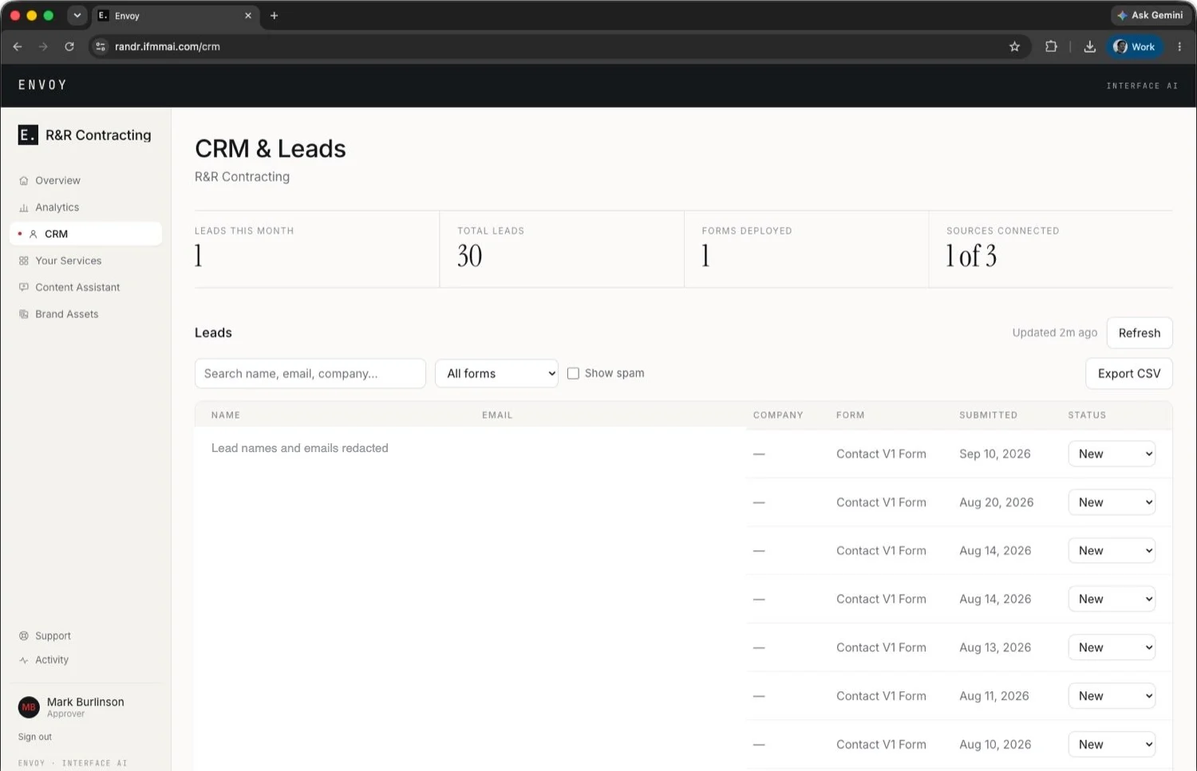Bookmark page with the star icon
Viewport: 1197px width, 771px height.
pyautogui.click(x=1014, y=47)
